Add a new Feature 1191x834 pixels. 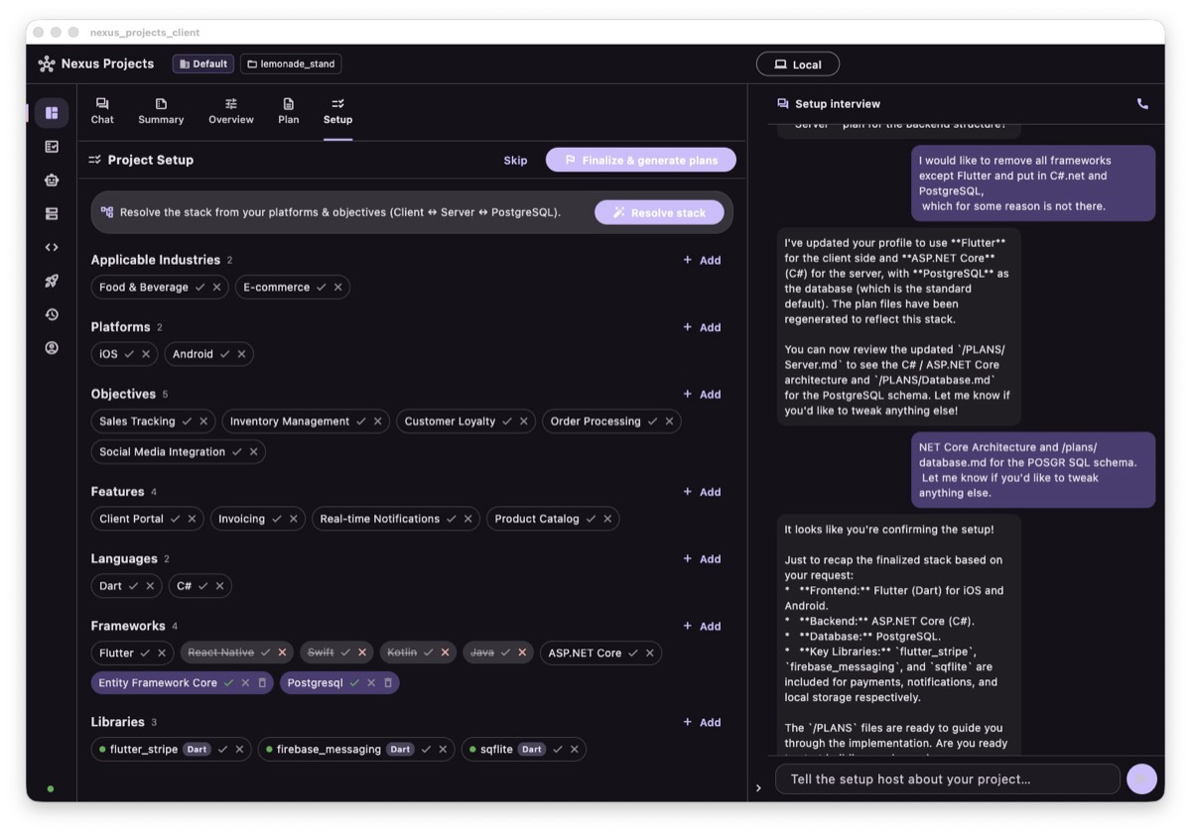click(702, 492)
